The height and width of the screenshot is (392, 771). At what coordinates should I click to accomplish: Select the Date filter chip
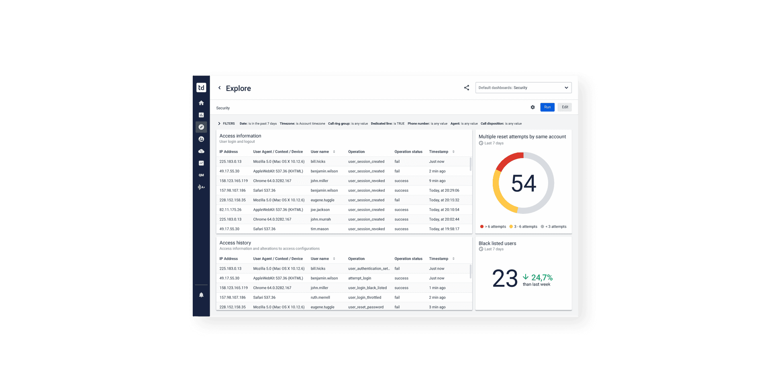258,124
